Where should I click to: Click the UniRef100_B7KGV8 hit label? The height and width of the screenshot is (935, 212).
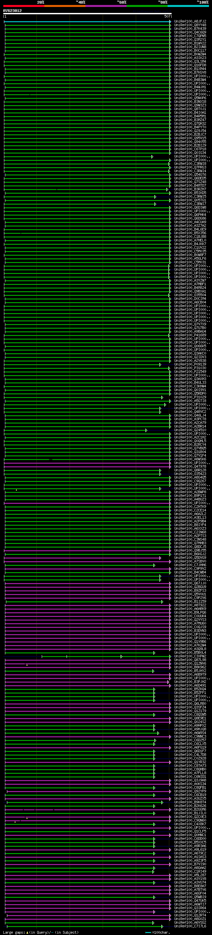point(190,72)
